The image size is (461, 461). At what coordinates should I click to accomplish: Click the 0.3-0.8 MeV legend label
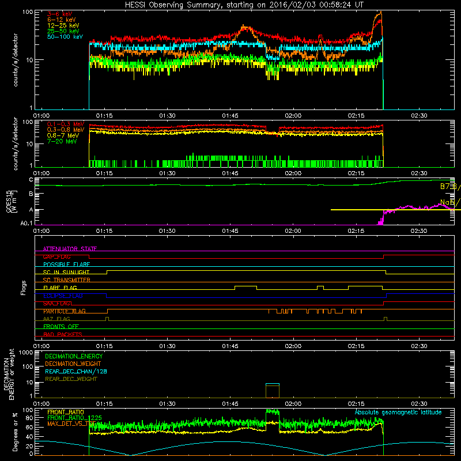(66, 130)
